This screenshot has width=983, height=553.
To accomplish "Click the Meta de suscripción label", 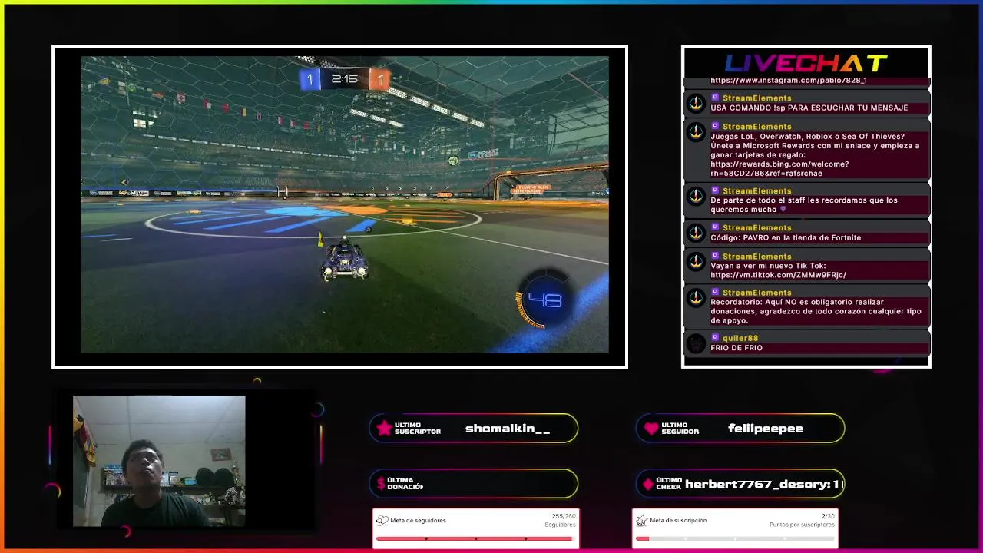I will point(678,520).
